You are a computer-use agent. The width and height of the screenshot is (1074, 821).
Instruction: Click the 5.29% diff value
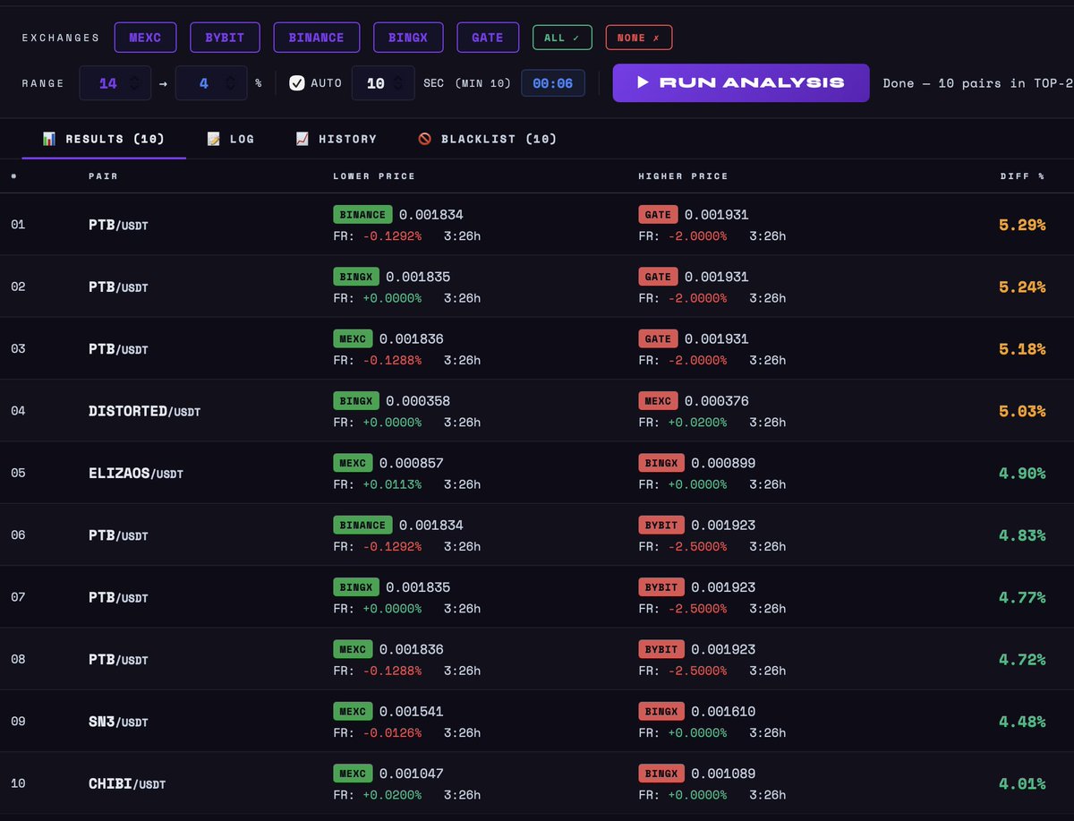1022,225
